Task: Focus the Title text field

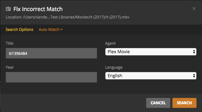Action: (x=51, y=53)
